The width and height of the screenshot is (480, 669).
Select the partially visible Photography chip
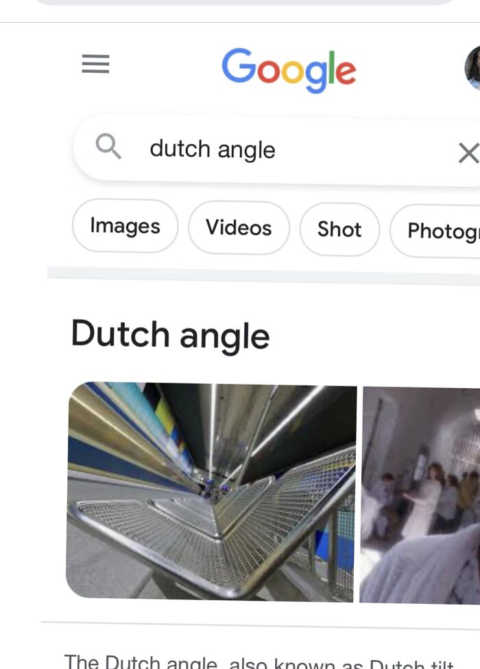click(435, 231)
